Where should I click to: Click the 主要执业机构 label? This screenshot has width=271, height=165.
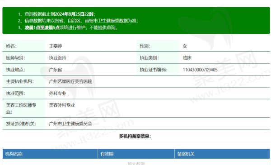point(20,81)
